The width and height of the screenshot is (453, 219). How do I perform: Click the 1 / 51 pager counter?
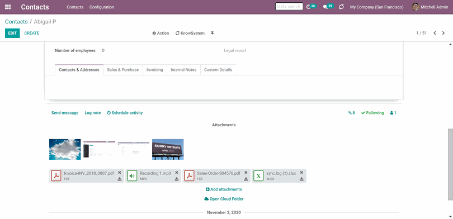tap(422, 33)
